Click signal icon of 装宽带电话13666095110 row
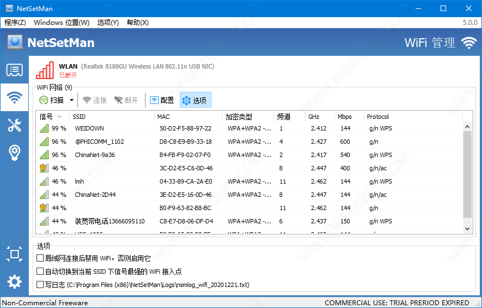Screen dimensions: 482x308 pos(44,221)
